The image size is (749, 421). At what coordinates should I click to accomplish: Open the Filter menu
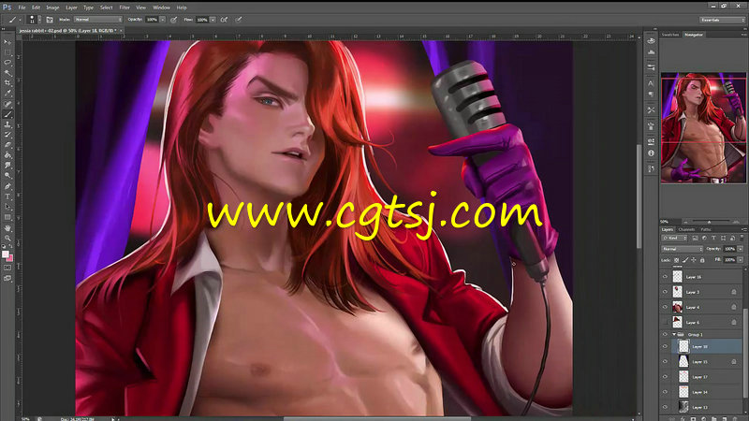coord(125,7)
